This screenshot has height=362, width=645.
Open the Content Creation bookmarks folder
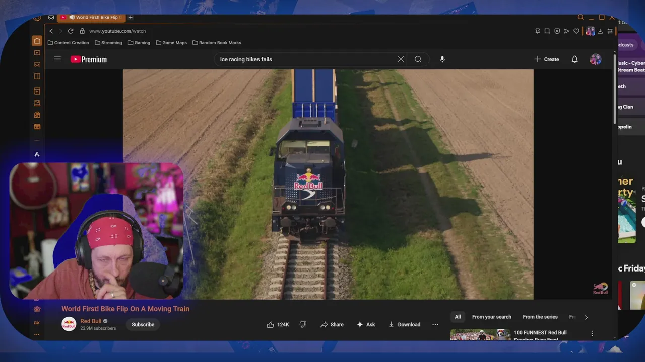(x=68, y=43)
